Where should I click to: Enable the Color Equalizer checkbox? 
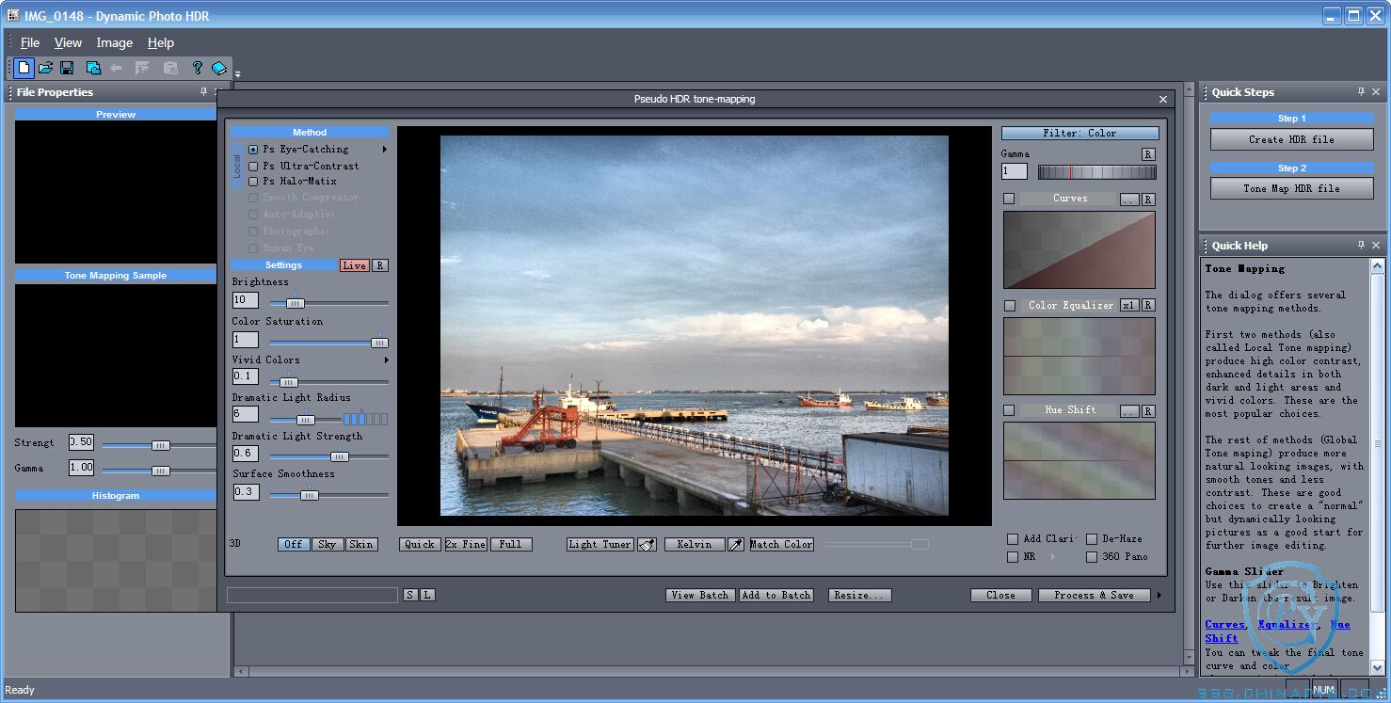(x=1009, y=305)
